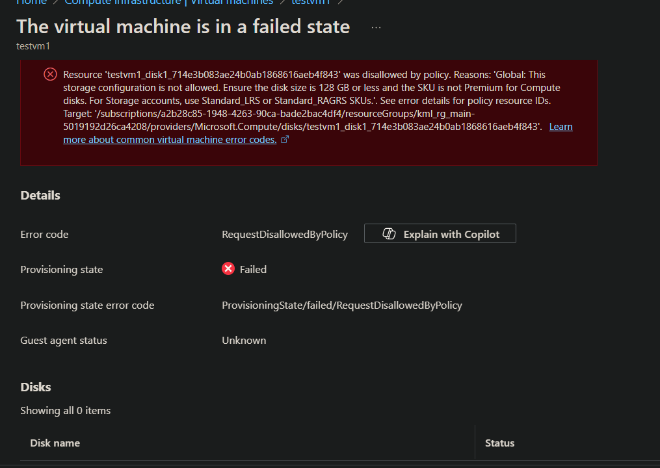The width and height of the screenshot is (660, 468).
Task: Click the testvm1 subtitle under title
Action: (x=33, y=47)
